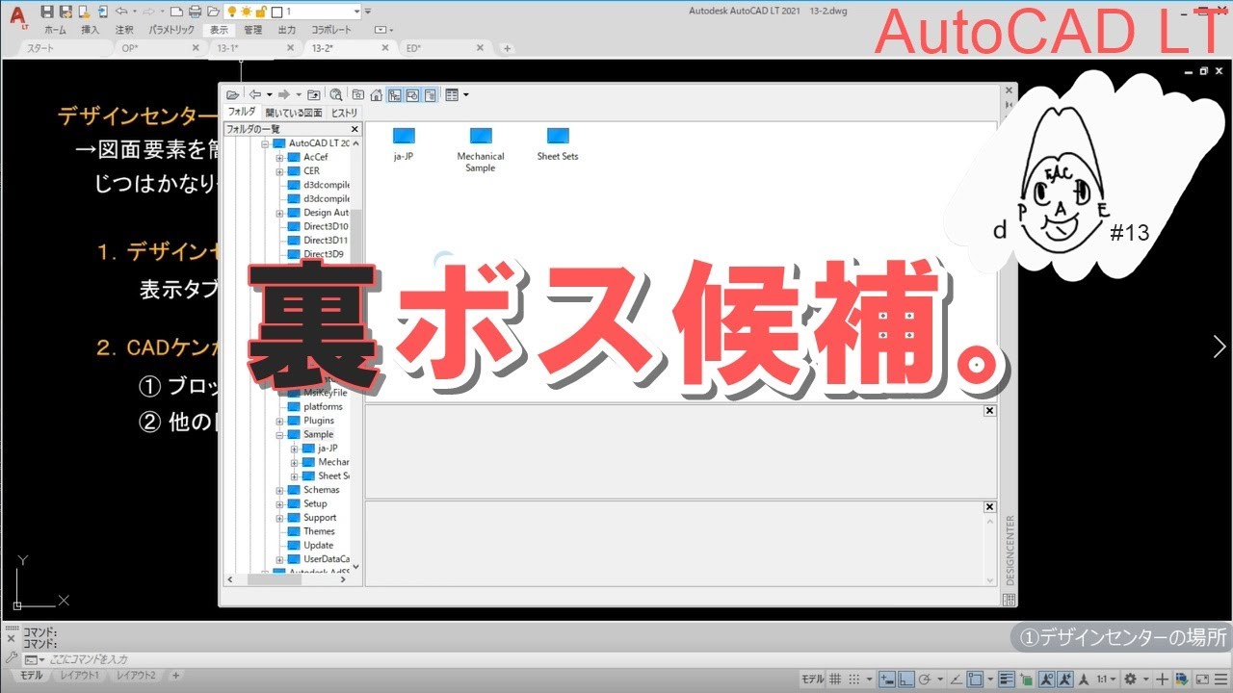The height and width of the screenshot is (693, 1233).
Task: Toggle ortho mode in status bar
Action: pos(906,679)
